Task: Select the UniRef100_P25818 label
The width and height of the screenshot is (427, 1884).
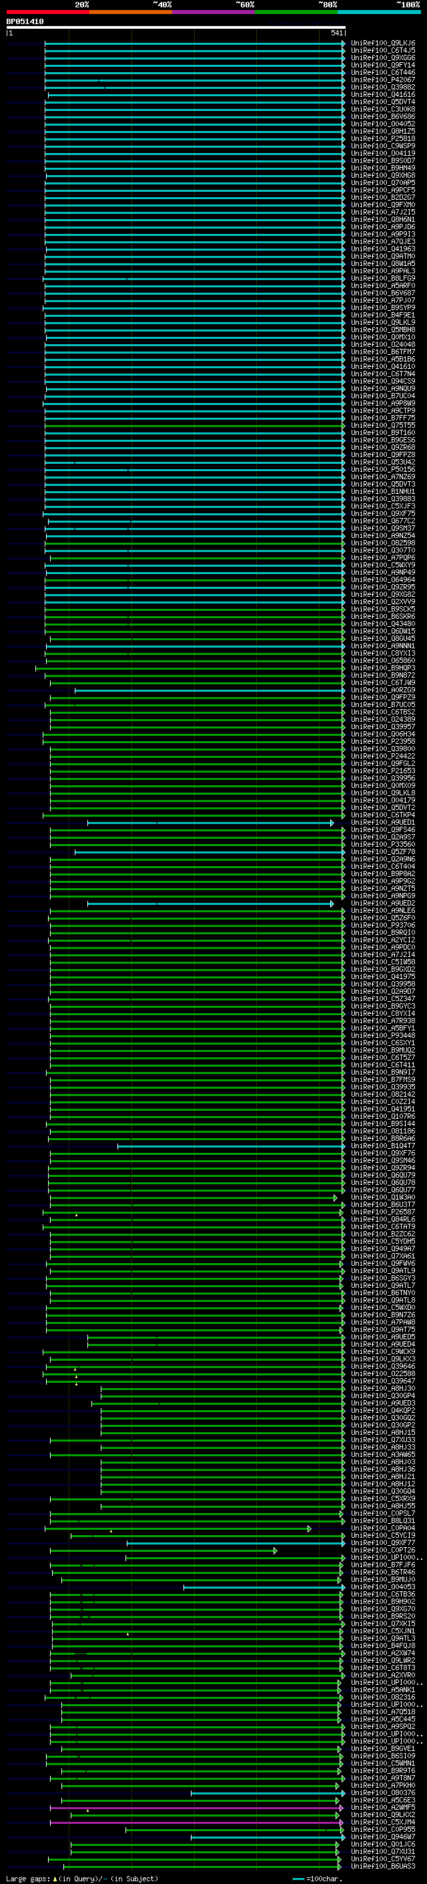Action: (x=383, y=139)
